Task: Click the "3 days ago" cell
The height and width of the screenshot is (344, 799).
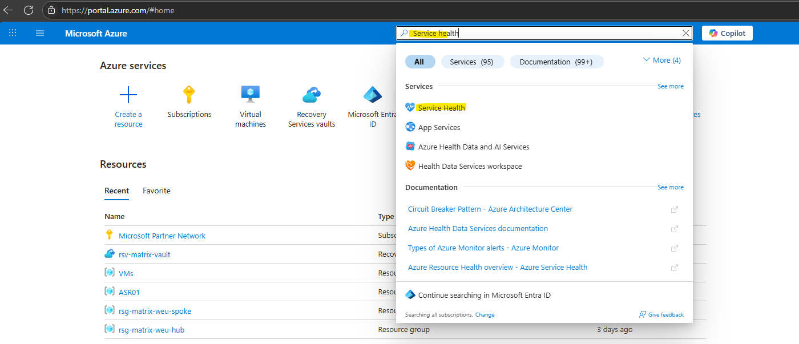Action: pyautogui.click(x=615, y=330)
